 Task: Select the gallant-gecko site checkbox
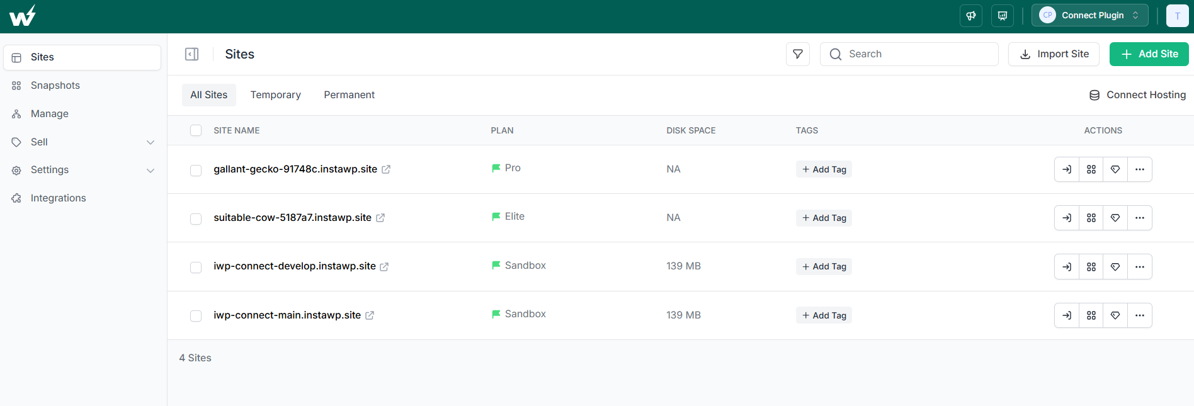pyautogui.click(x=196, y=171)
